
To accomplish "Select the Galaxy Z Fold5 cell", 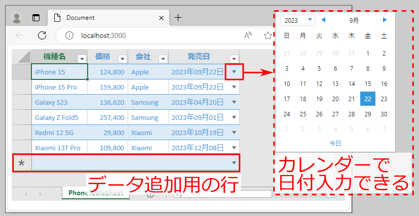I will tap(60, 117).
